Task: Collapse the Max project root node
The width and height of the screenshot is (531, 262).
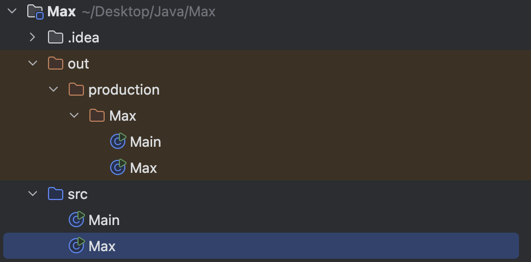Action: pyautogui.click(x=12, y=11)
